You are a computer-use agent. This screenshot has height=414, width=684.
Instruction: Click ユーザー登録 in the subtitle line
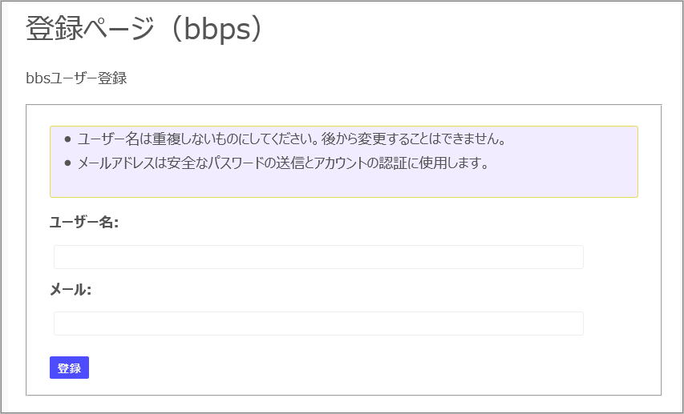pos(88,78)
